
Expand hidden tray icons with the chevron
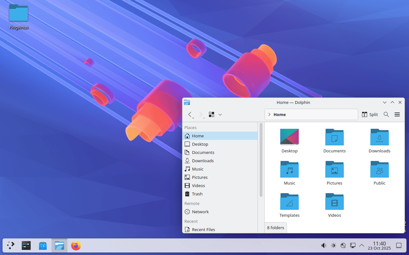(362, 245)
